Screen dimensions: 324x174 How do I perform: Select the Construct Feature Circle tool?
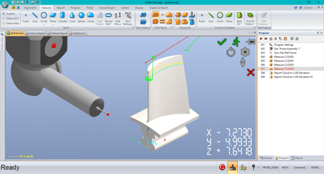(x=220, y=18)
